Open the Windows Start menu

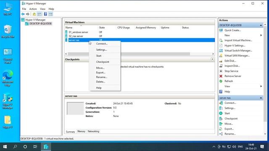pos(5,147)
